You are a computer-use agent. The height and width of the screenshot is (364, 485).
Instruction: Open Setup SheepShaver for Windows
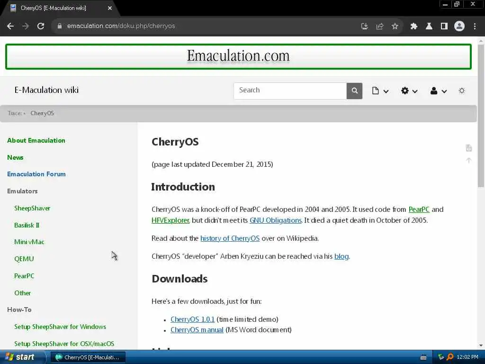coord(60,327)
